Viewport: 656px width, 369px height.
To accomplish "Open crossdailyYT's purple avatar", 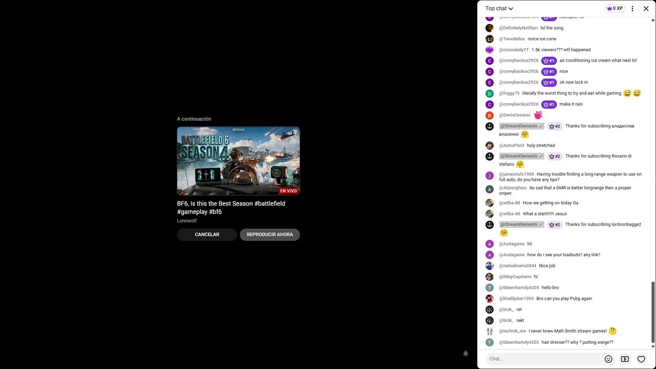I will [489, 50].
